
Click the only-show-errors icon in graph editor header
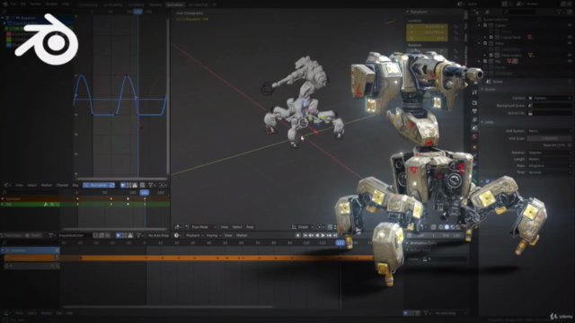pos(135,186)
